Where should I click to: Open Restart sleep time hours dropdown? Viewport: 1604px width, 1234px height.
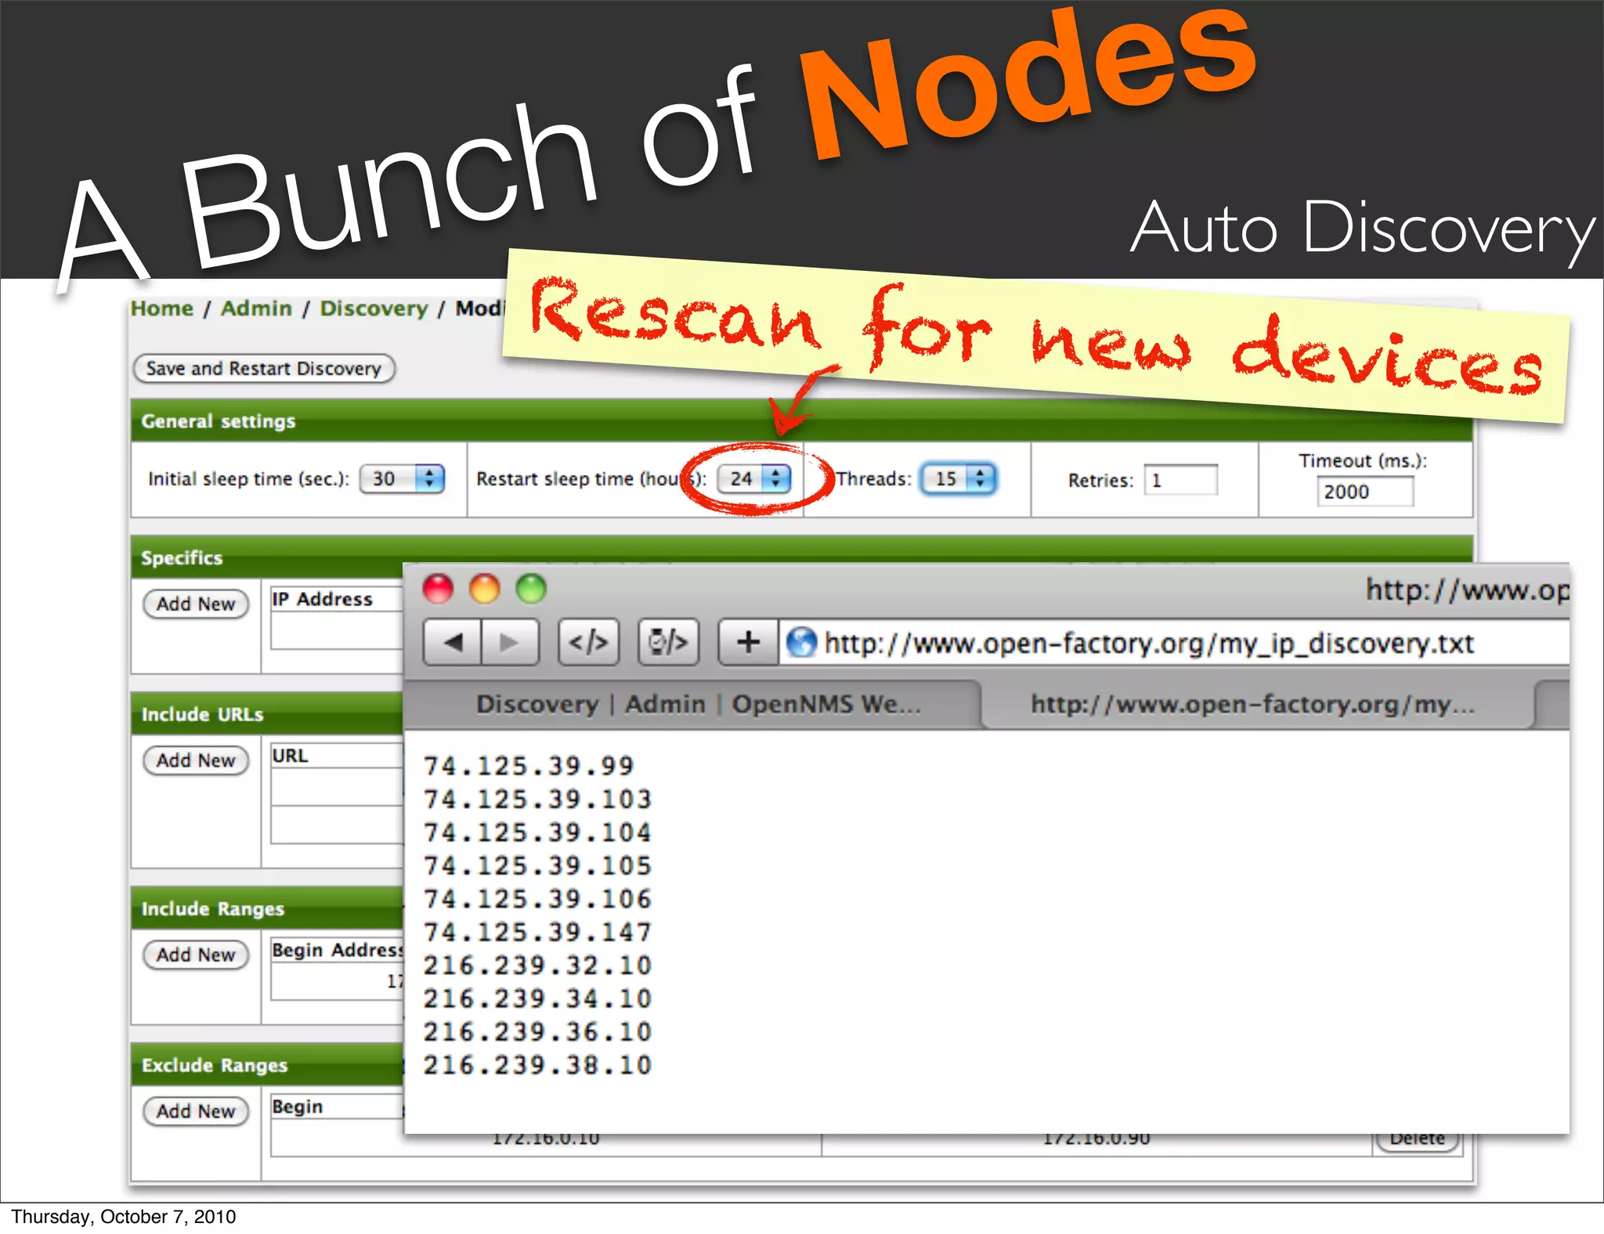[x=754, y=478]
